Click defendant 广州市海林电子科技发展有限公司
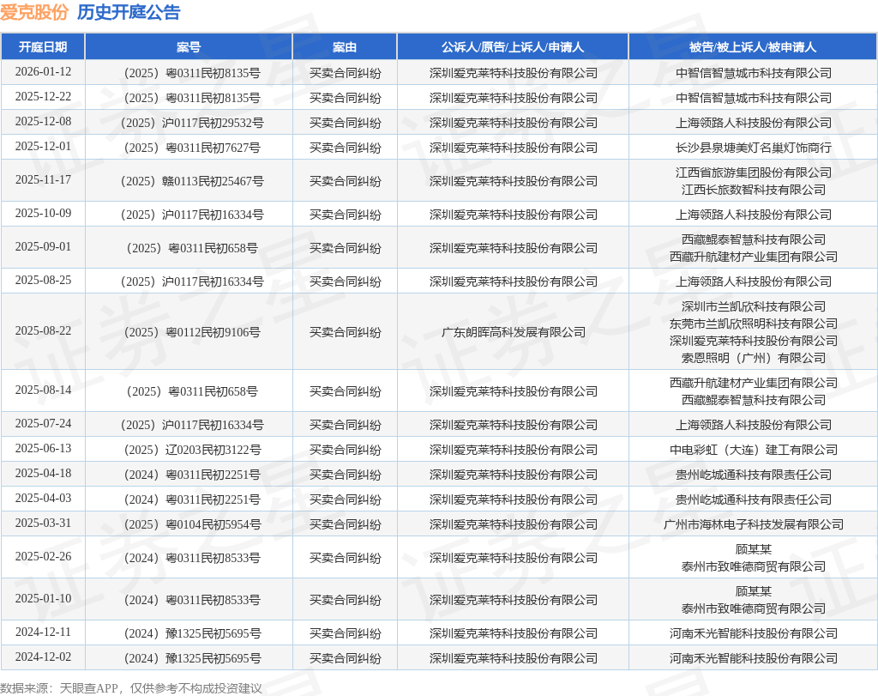The height and width of the screenshot is (696, 878). tap(753, 524)
